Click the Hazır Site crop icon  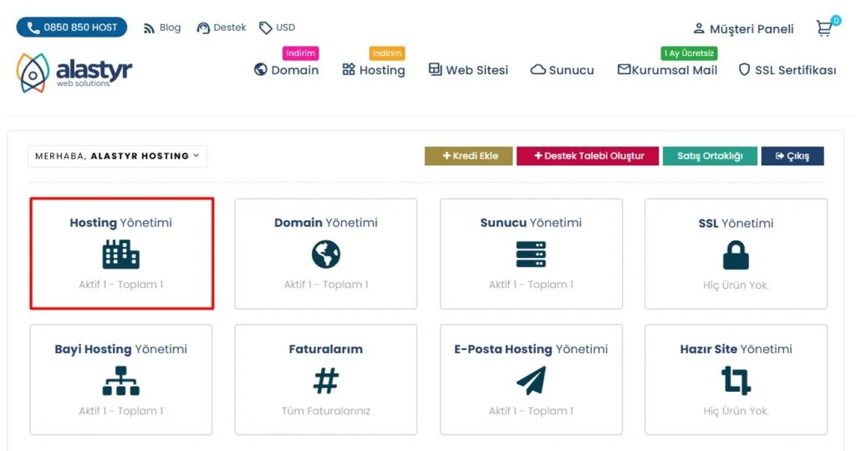click(x=736, y=381)
